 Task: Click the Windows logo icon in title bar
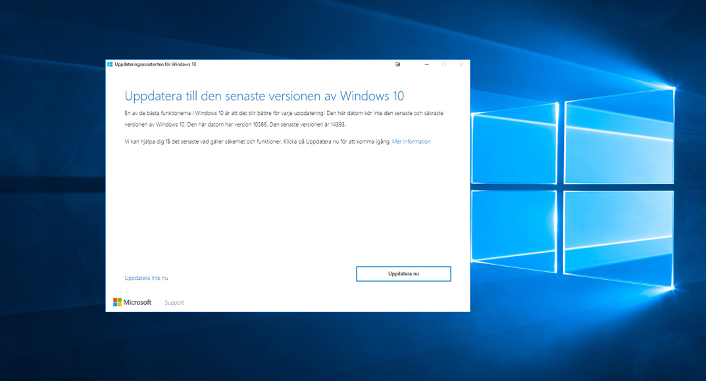click(x=110, y=64)
